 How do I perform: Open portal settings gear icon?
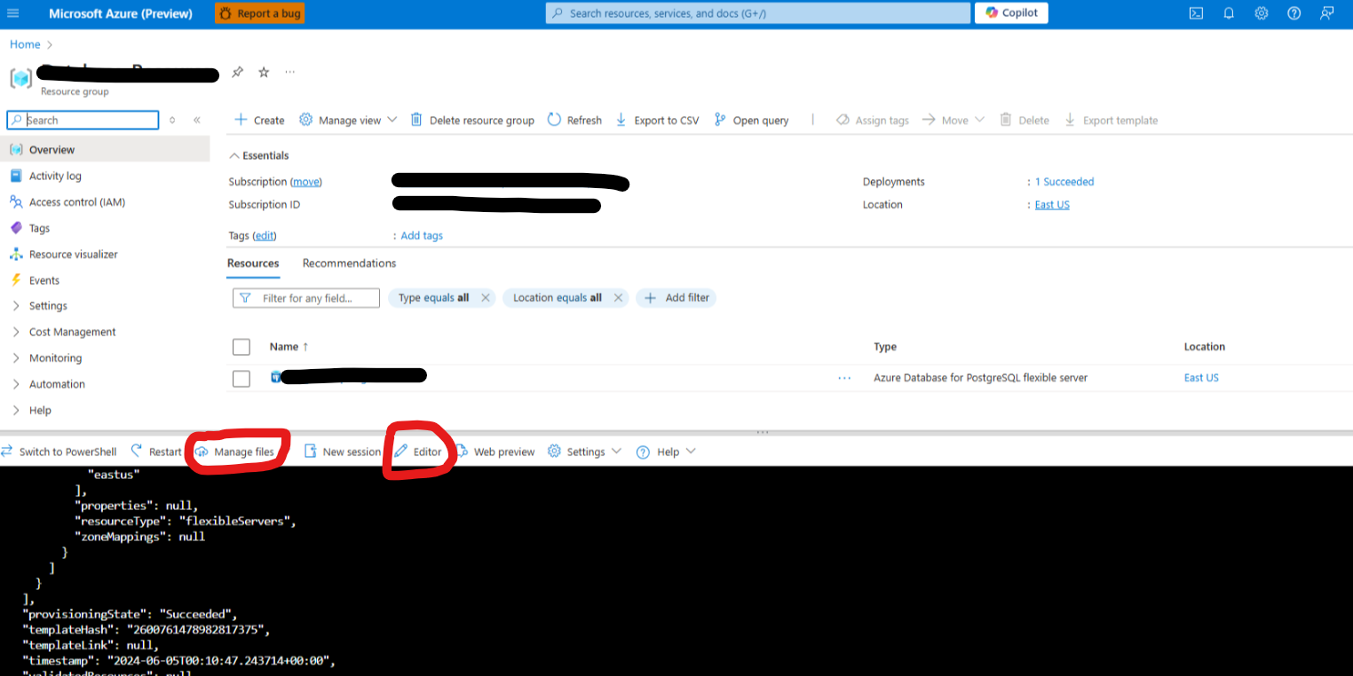point(1262,13)
